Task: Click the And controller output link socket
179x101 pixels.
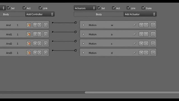Action: pos(53,23)
